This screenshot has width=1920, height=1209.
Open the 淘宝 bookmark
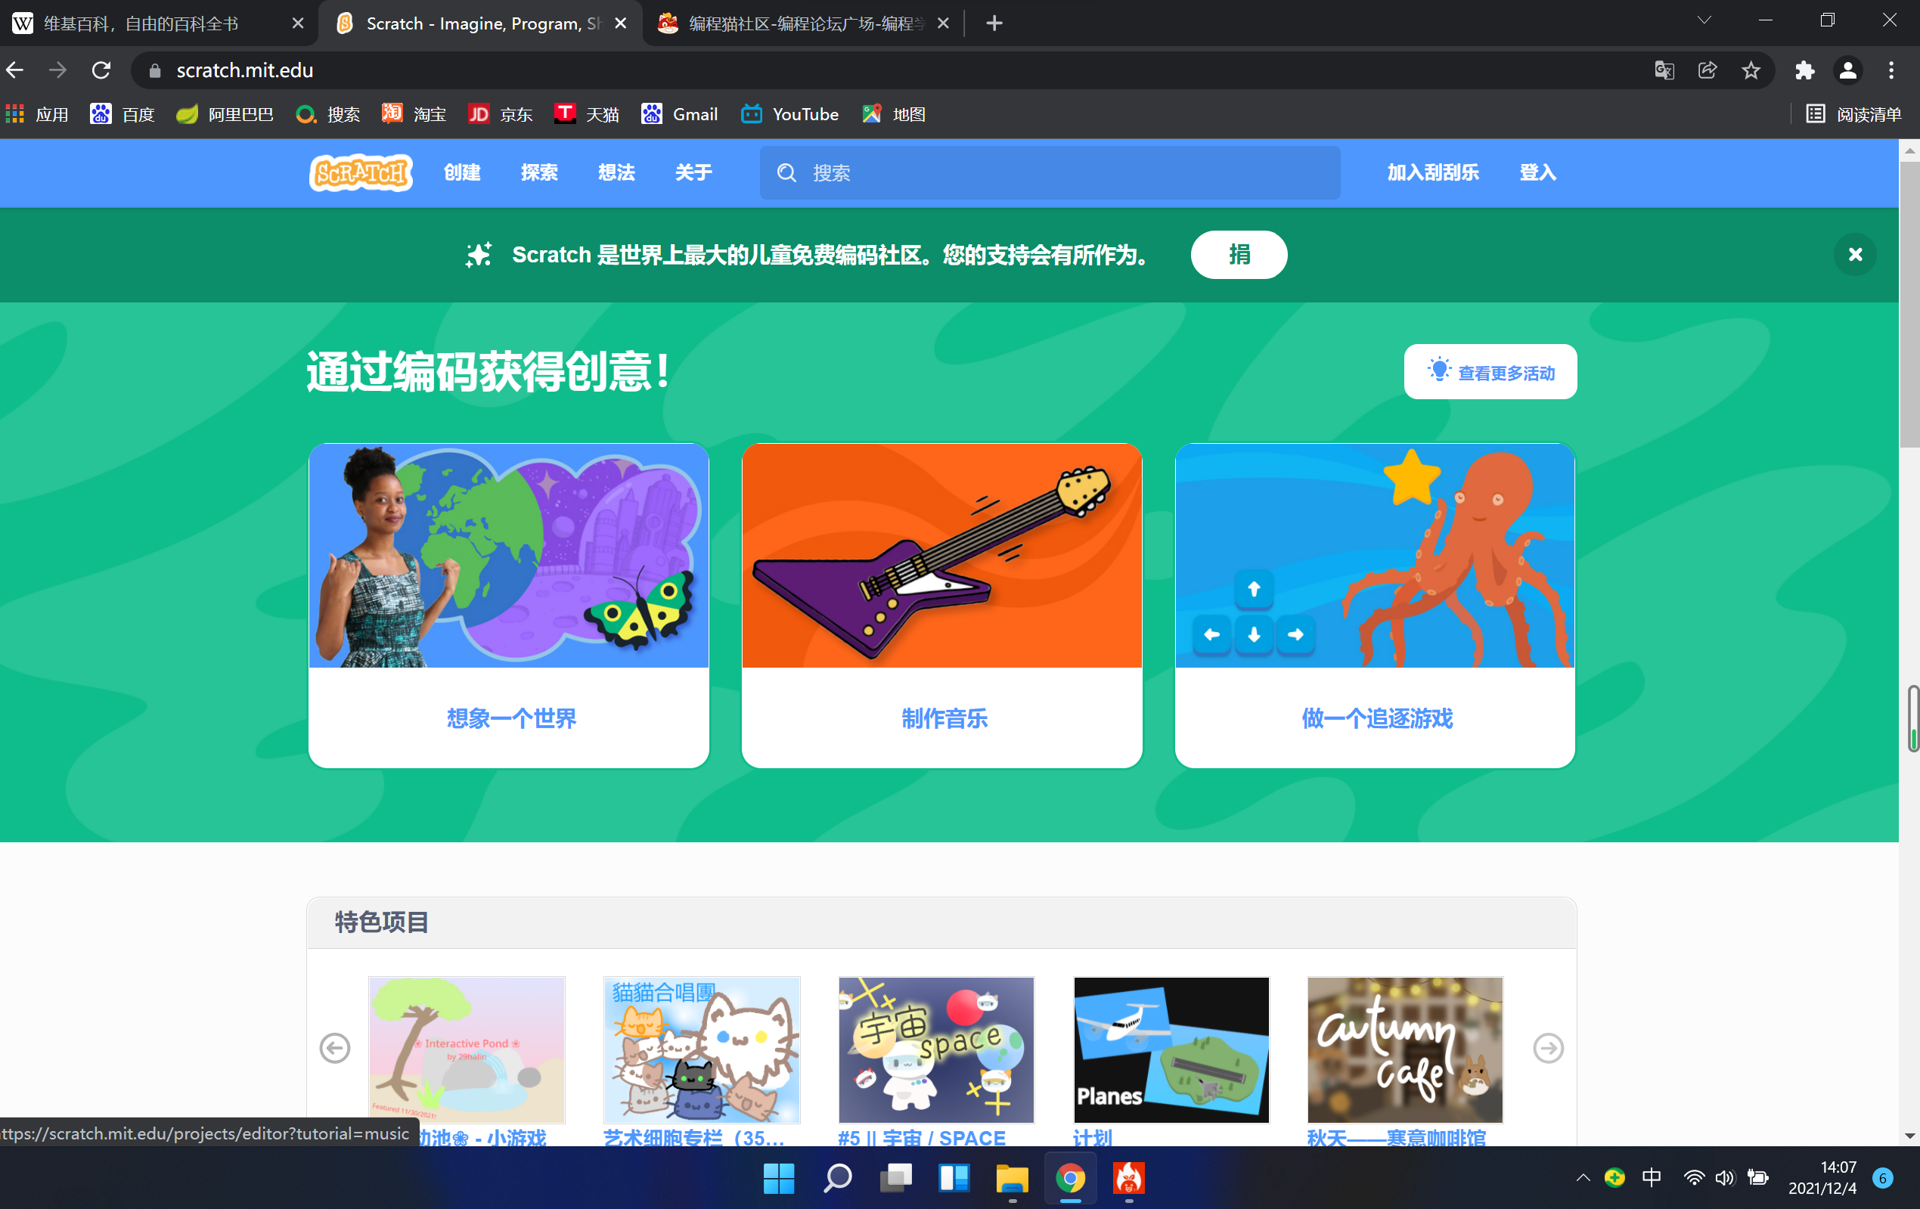(414, 114)
